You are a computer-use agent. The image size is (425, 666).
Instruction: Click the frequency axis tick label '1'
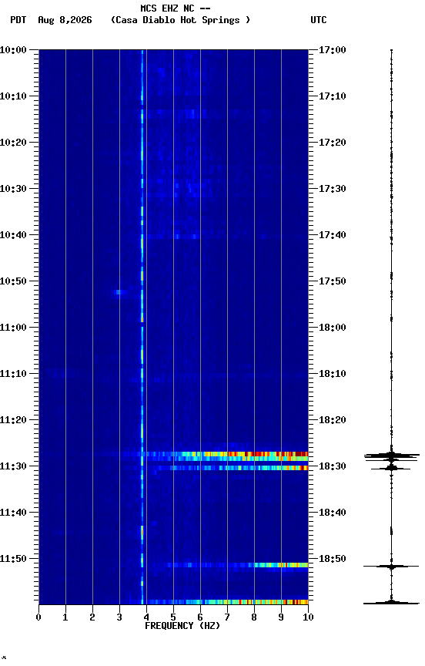[x=65, y=617]
